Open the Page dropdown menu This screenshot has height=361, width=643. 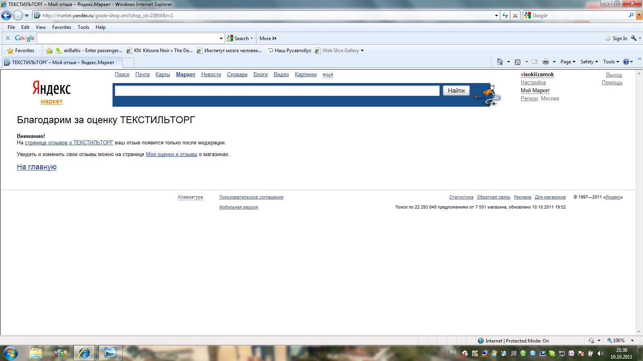click(x=568, y=62)
